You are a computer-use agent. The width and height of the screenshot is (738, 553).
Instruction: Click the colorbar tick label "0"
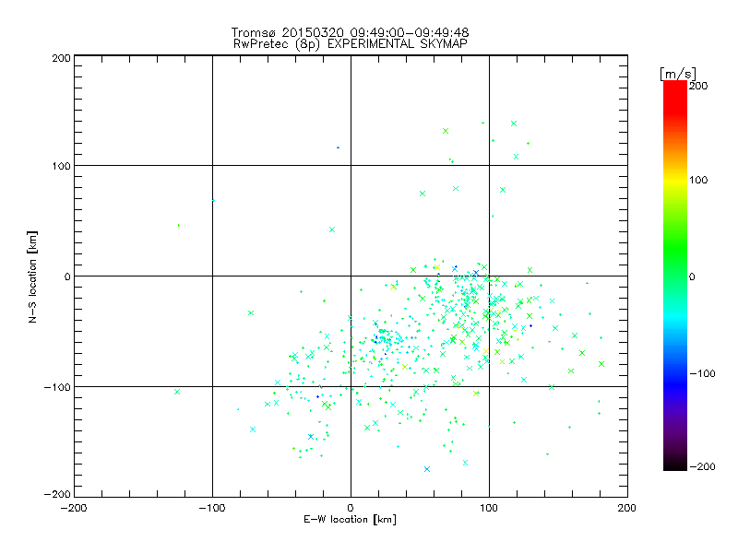692,277
